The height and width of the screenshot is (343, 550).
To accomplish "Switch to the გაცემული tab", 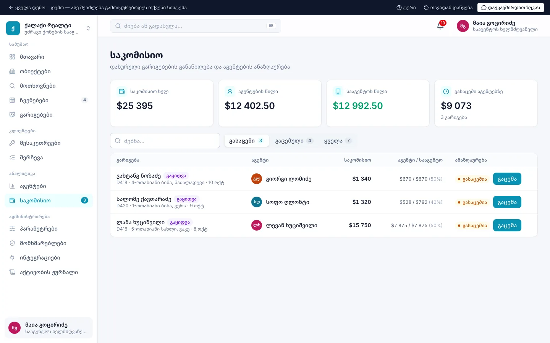I will (294, 141).
